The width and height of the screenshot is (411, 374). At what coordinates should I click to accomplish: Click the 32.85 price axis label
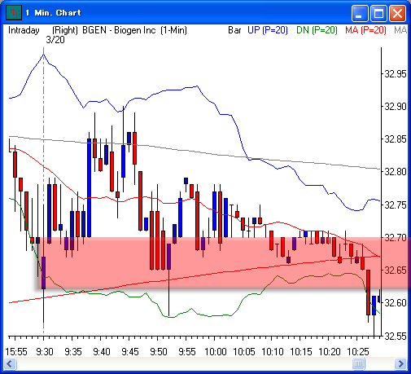[x=396, y=139]
